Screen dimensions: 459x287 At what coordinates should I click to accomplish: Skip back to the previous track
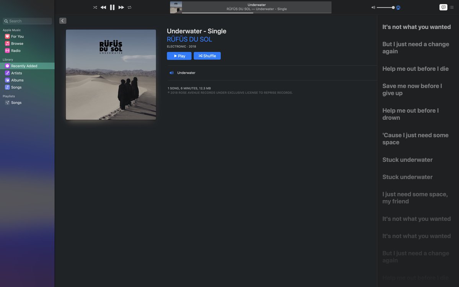[103, 7]
